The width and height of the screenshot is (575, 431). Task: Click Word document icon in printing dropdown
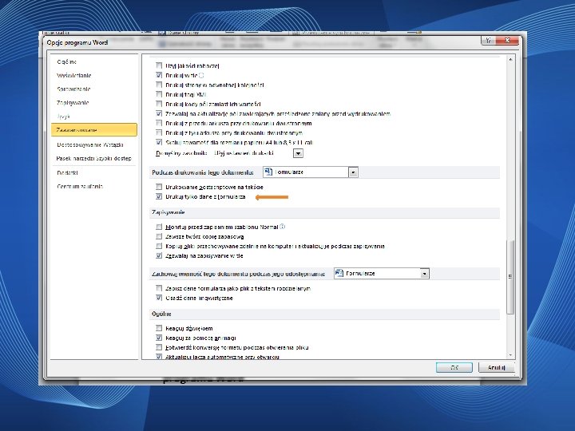pyautogui.click(x=268, y=172)
